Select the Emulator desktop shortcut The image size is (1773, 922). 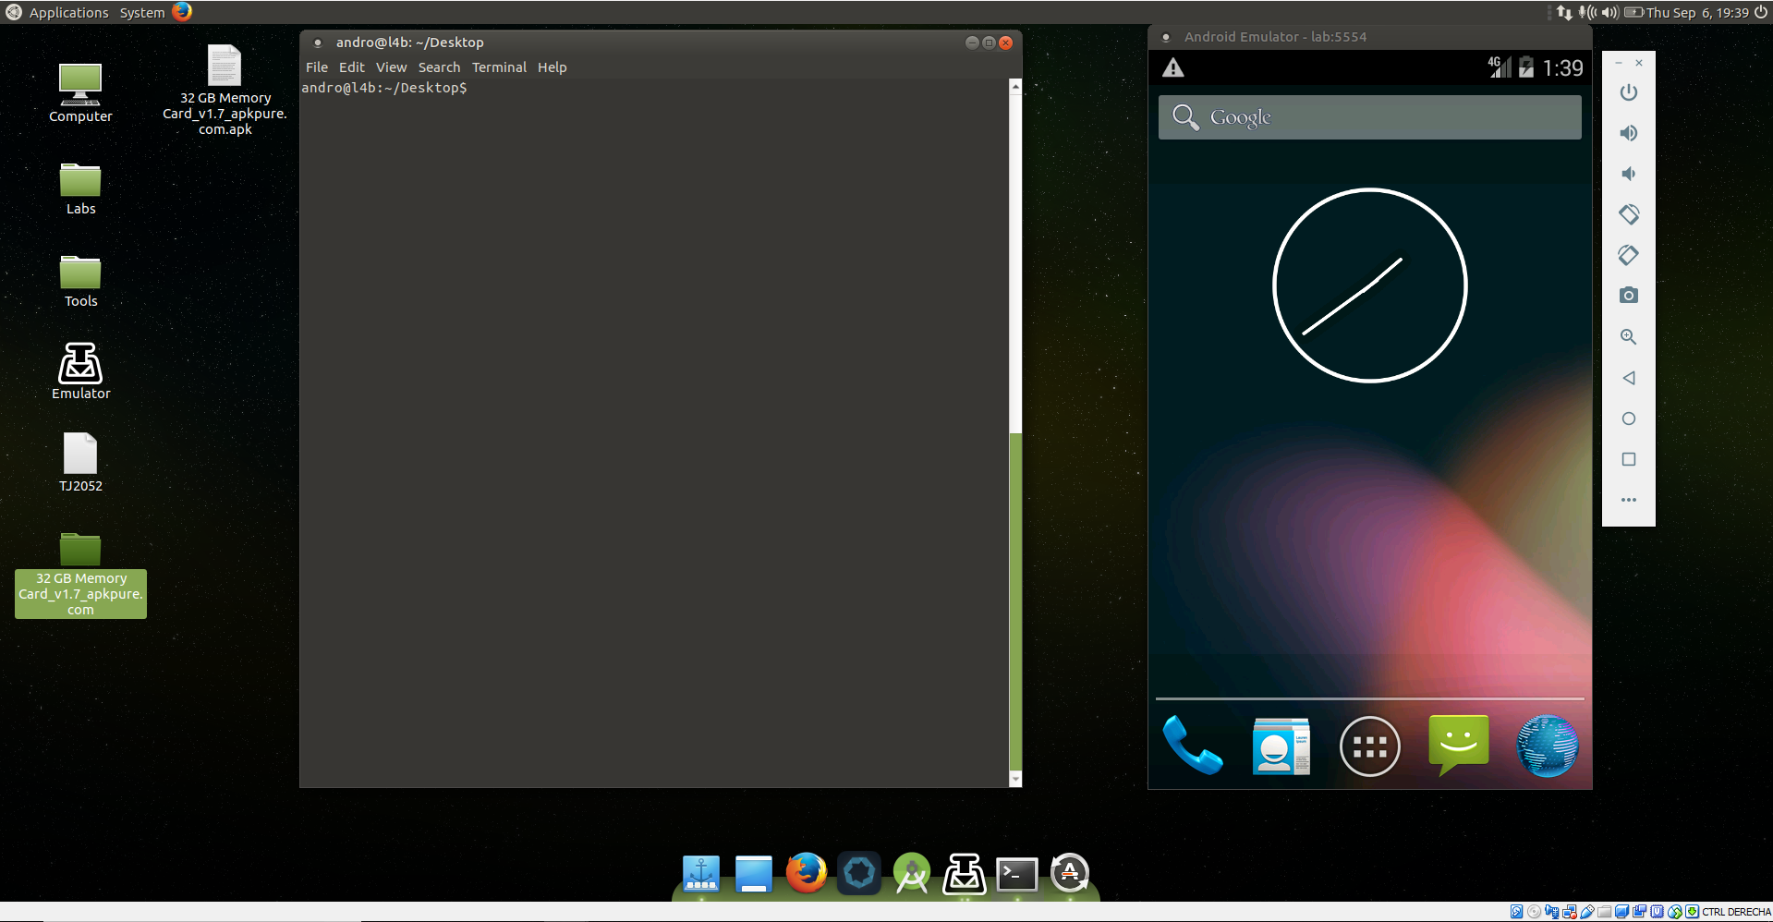[80, 370]
